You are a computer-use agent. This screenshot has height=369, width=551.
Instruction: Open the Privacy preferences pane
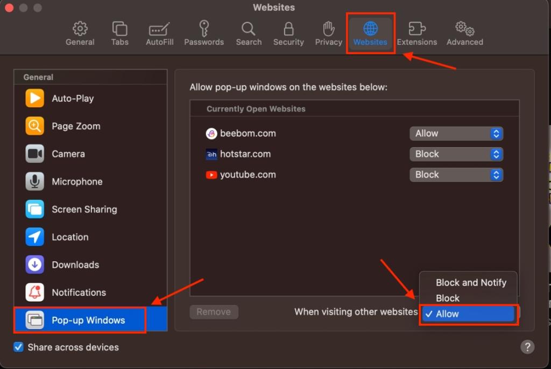328,32
